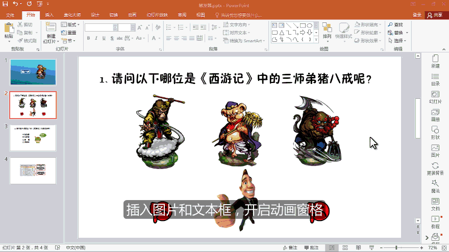Viewport: 449px width, 252px height.
Task: Click New (新建) in the right sidebar
Action: tap(435, 61)
